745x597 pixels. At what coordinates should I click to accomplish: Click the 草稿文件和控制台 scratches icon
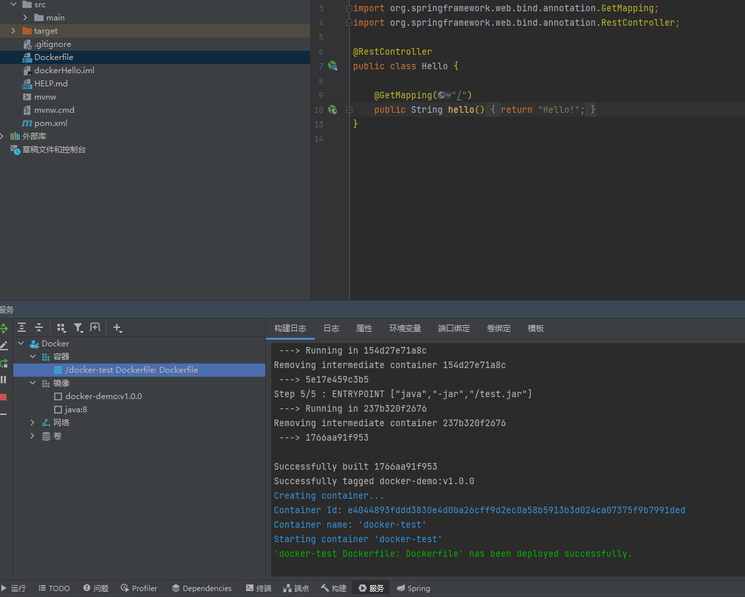tap(15, 150)
